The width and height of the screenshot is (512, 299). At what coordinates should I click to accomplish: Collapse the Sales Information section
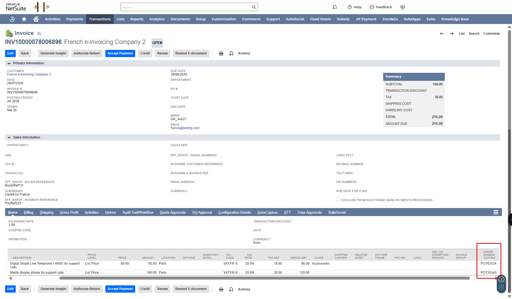[9, 137]
